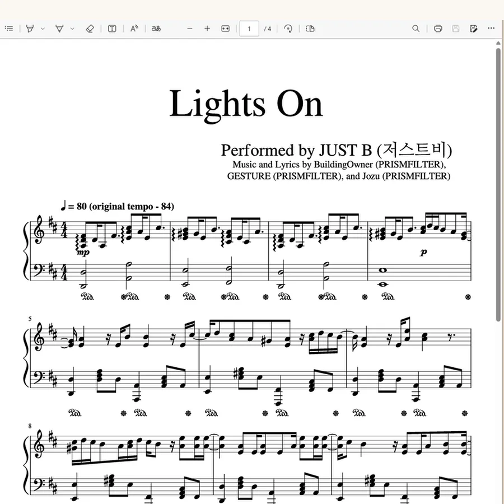Viewport: 504px width, 504px height.
Task: Start Read Aloud
Action: [134, 29]
